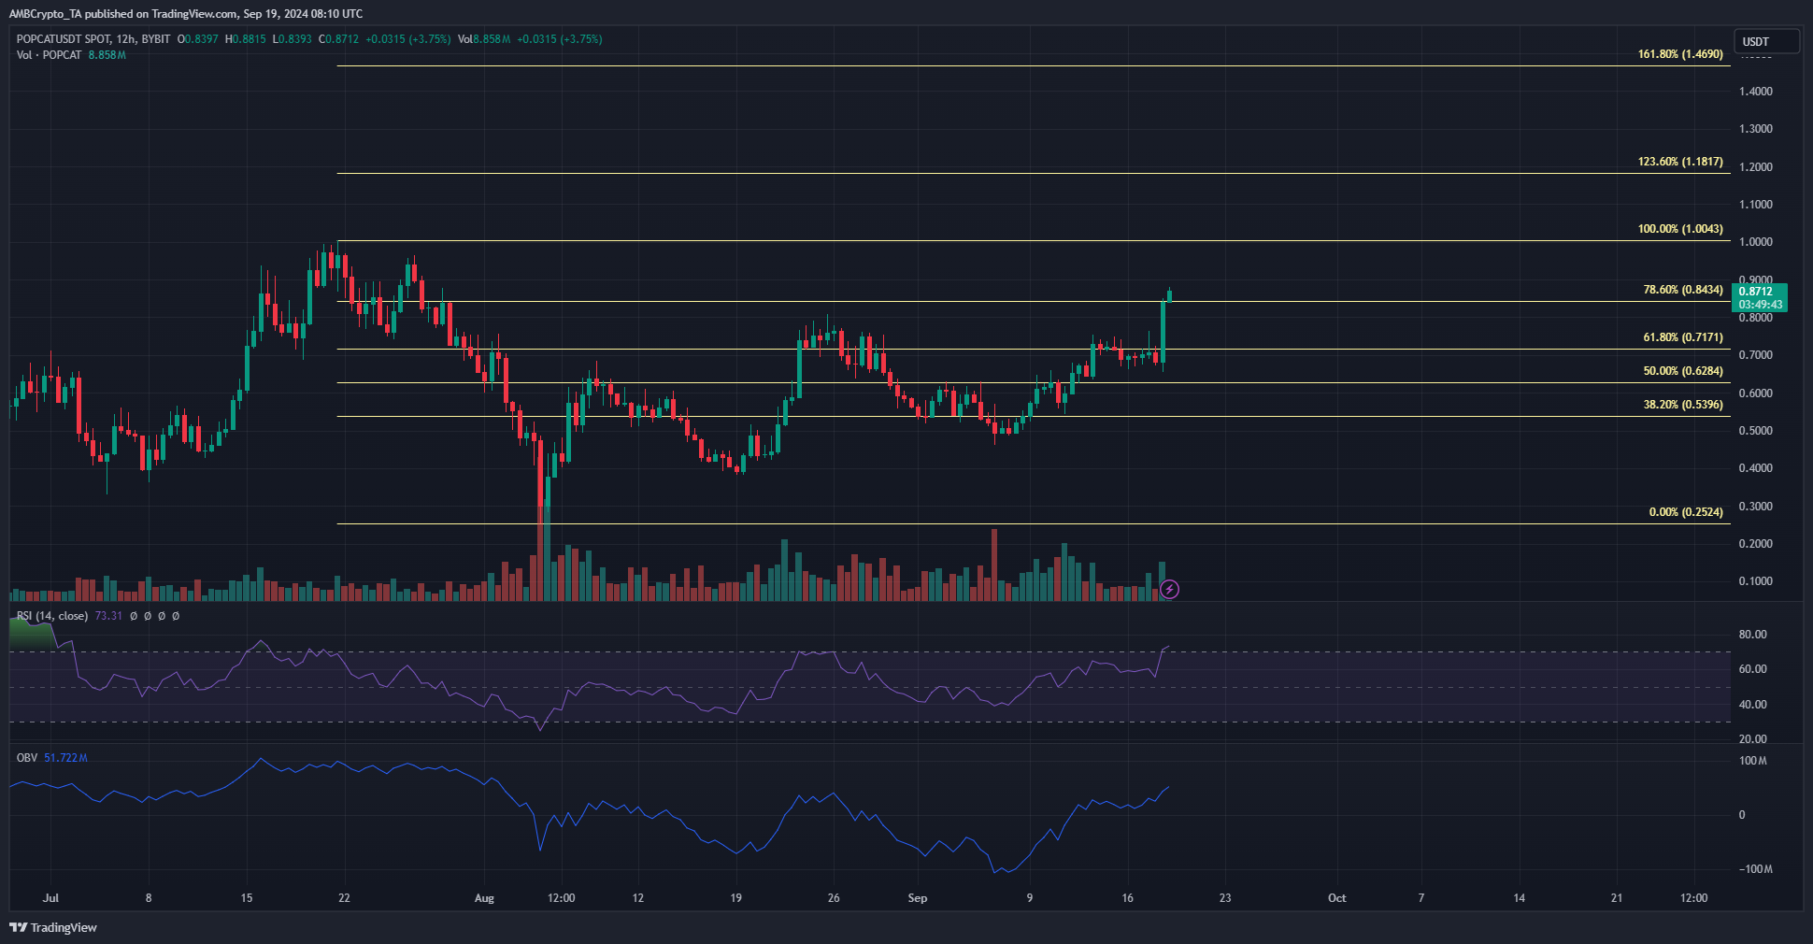The height and width of the screenshot is (944, 1813).
Task: Select the 38.20% (0.5396) Fib label
Action: pos(1683,405)
